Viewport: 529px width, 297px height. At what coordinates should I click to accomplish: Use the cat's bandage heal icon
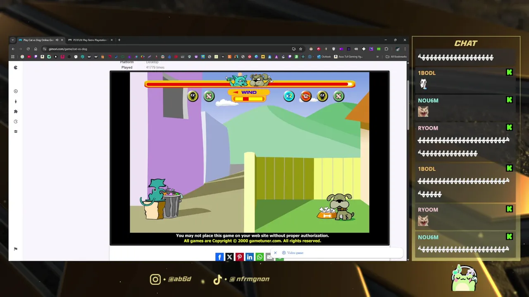click(x=209, y=96)
